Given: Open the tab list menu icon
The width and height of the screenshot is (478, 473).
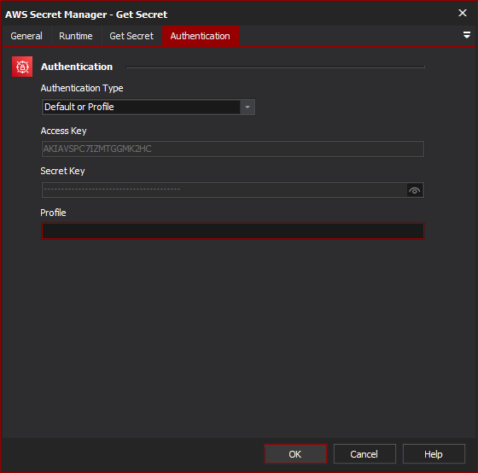Looking at the screenshot, I should [466, 35].
